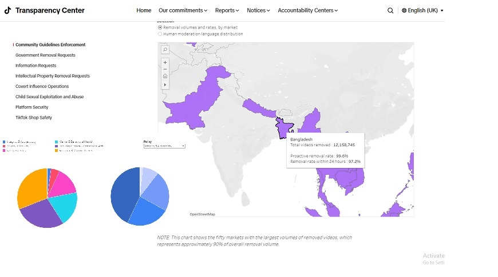Click the cyan legend swatch

tap(57, 142)
